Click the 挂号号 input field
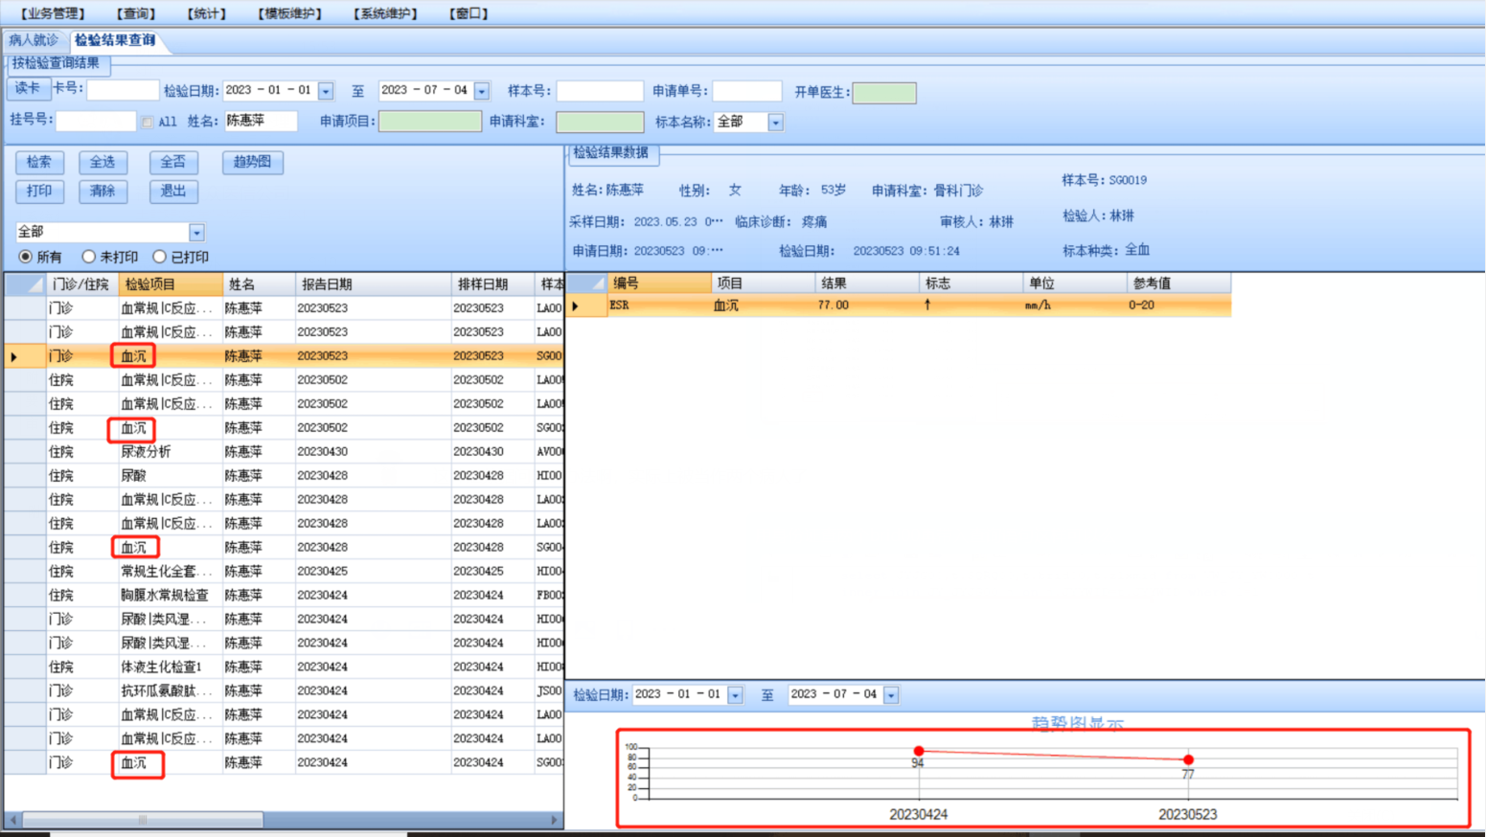 coord(96,121)
